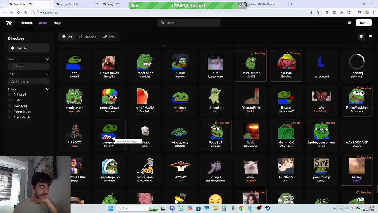Open Chrome three-dot menu
Screen dimensions: 378x213
pyautogui.click(x=374, y=12)
